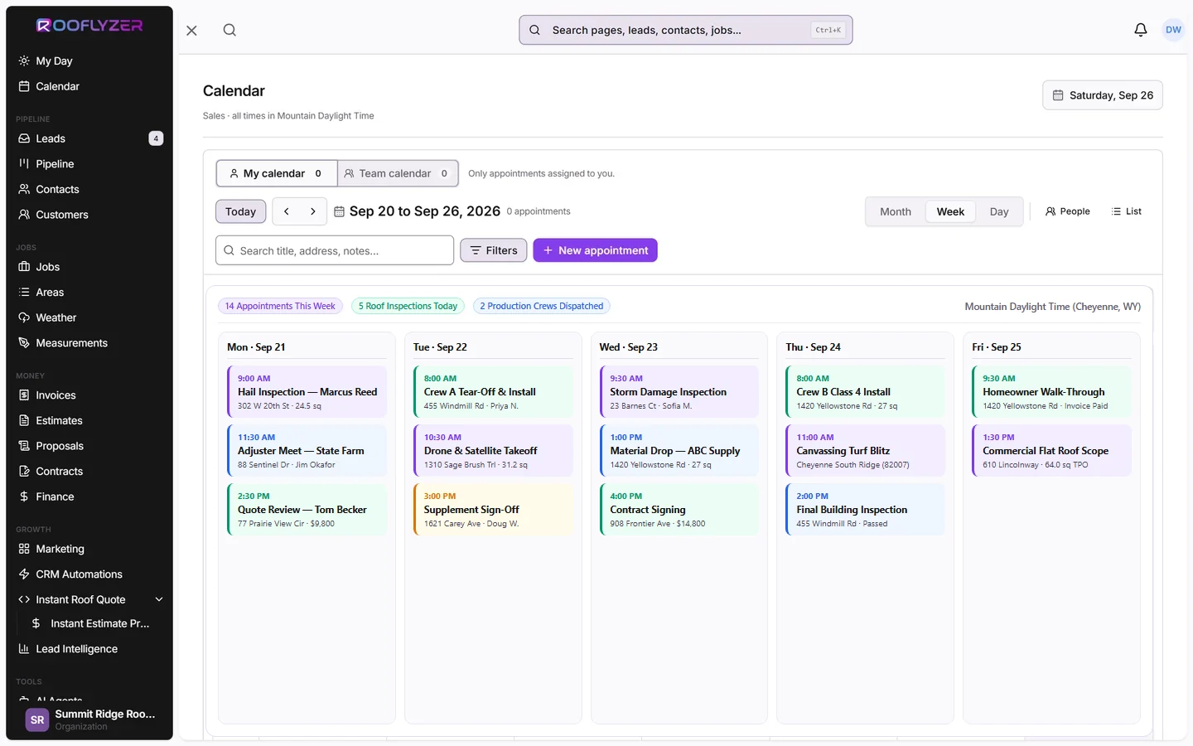Open the DW user avatar
Image resolution: width=1193 pixels, height=746 pixels.
(1173, 30)
